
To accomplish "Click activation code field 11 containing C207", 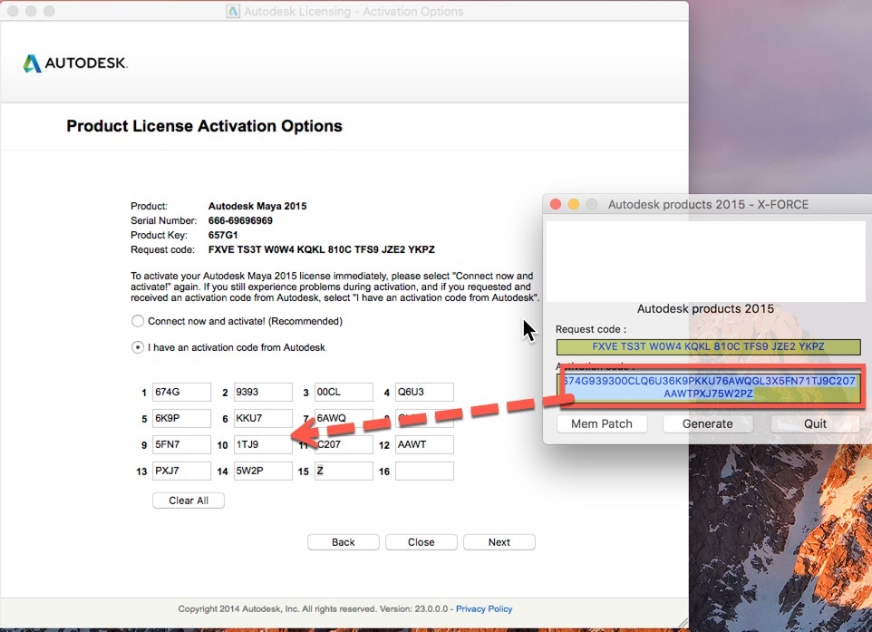I will point(344,444).
